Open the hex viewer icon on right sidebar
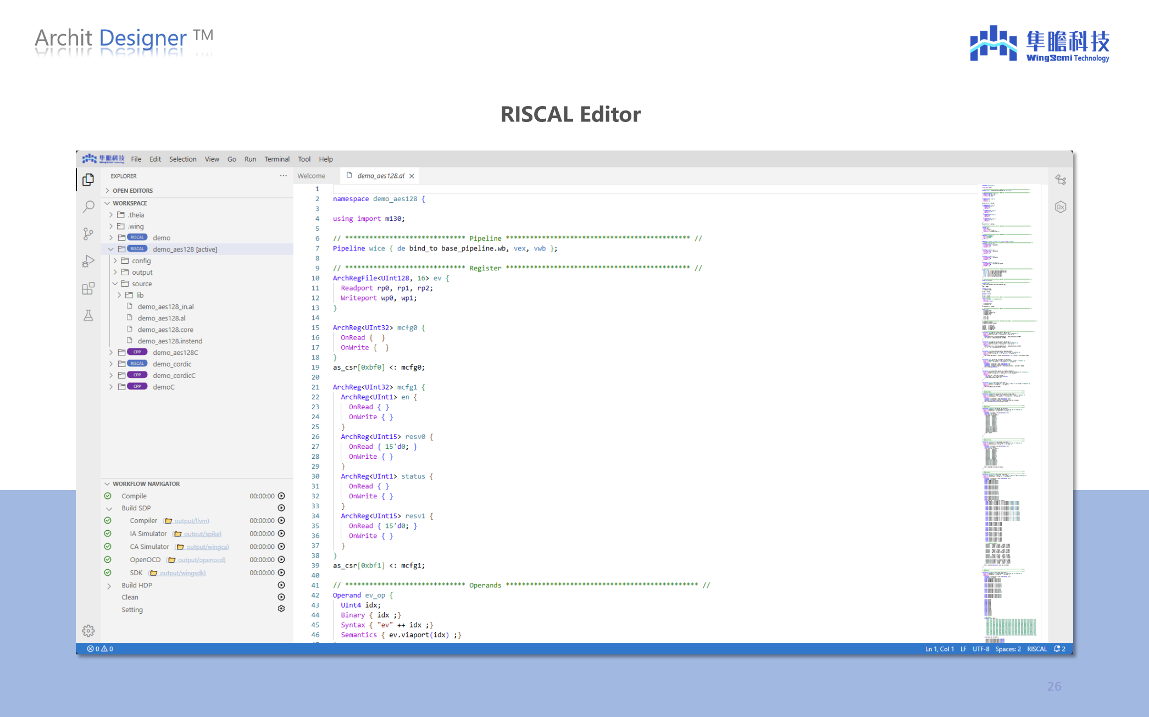The height and width of the screenshot is (717, 1149). tap(1061, 207)
